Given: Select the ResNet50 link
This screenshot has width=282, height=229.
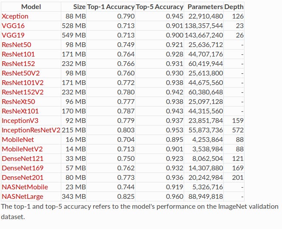Looking at the screenshot, I should 16,45.
